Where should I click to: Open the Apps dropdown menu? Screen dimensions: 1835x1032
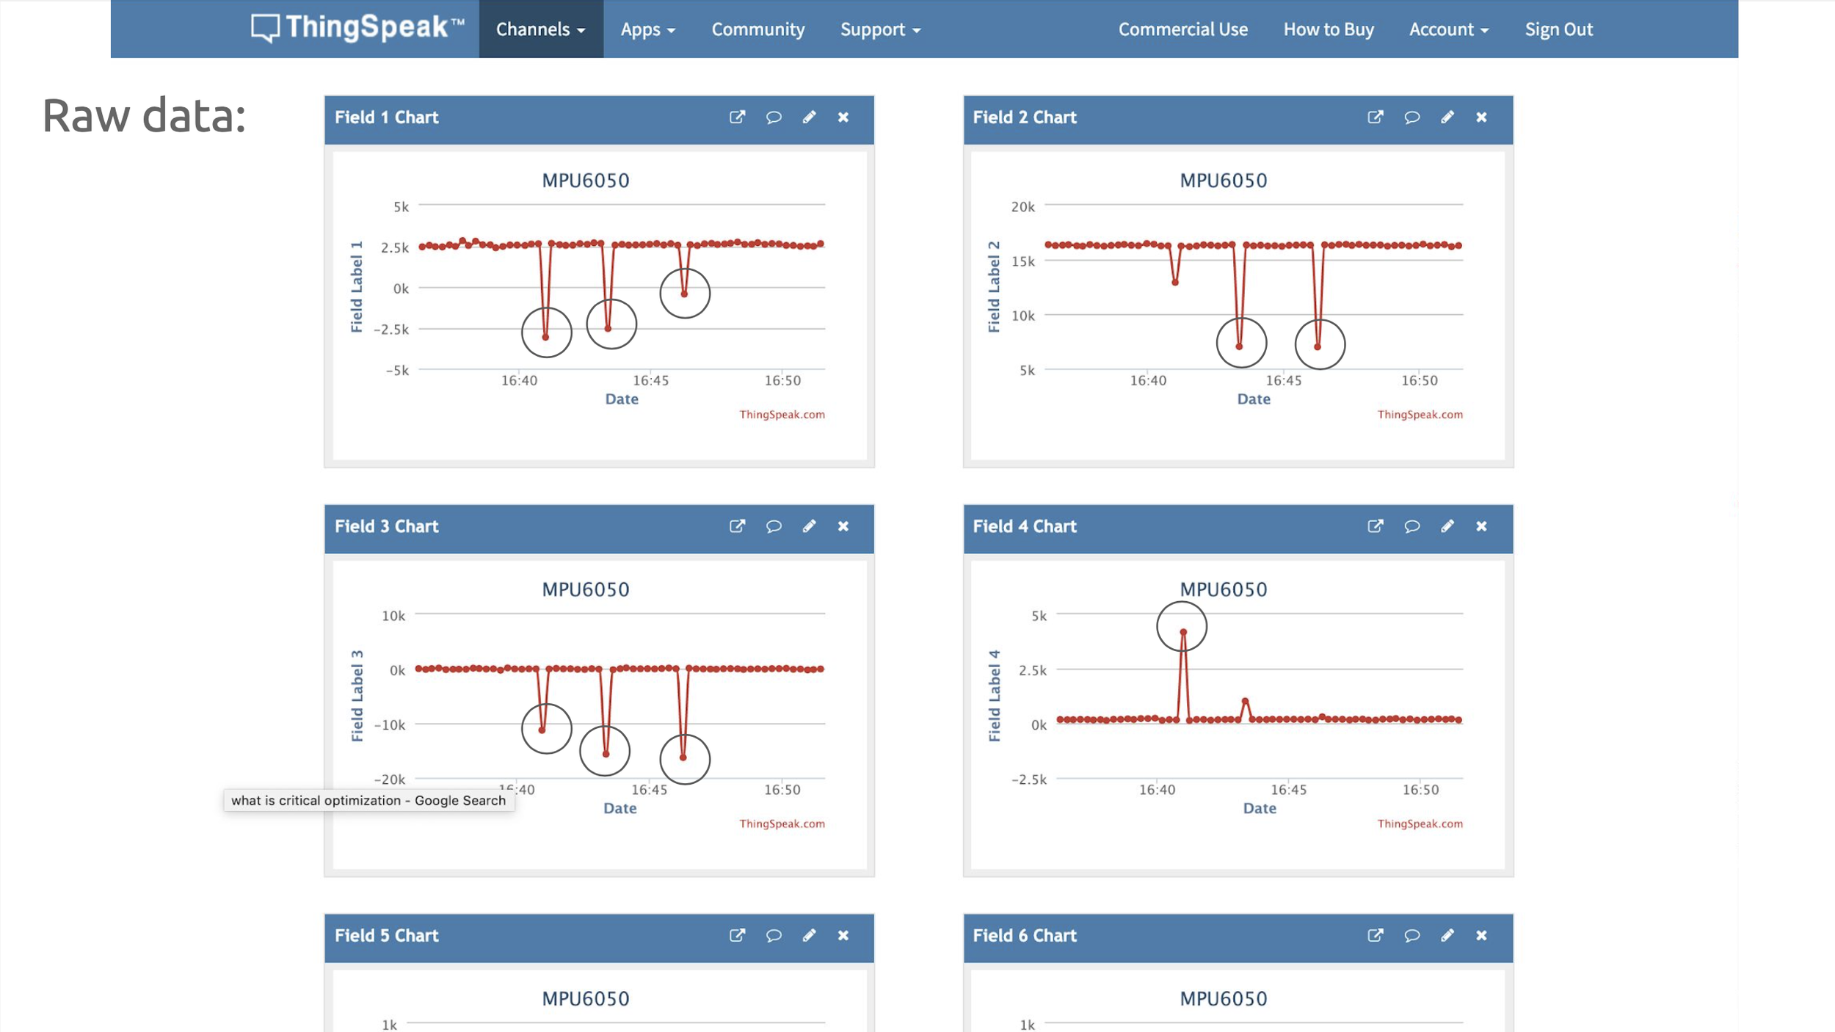coord(647,29)
